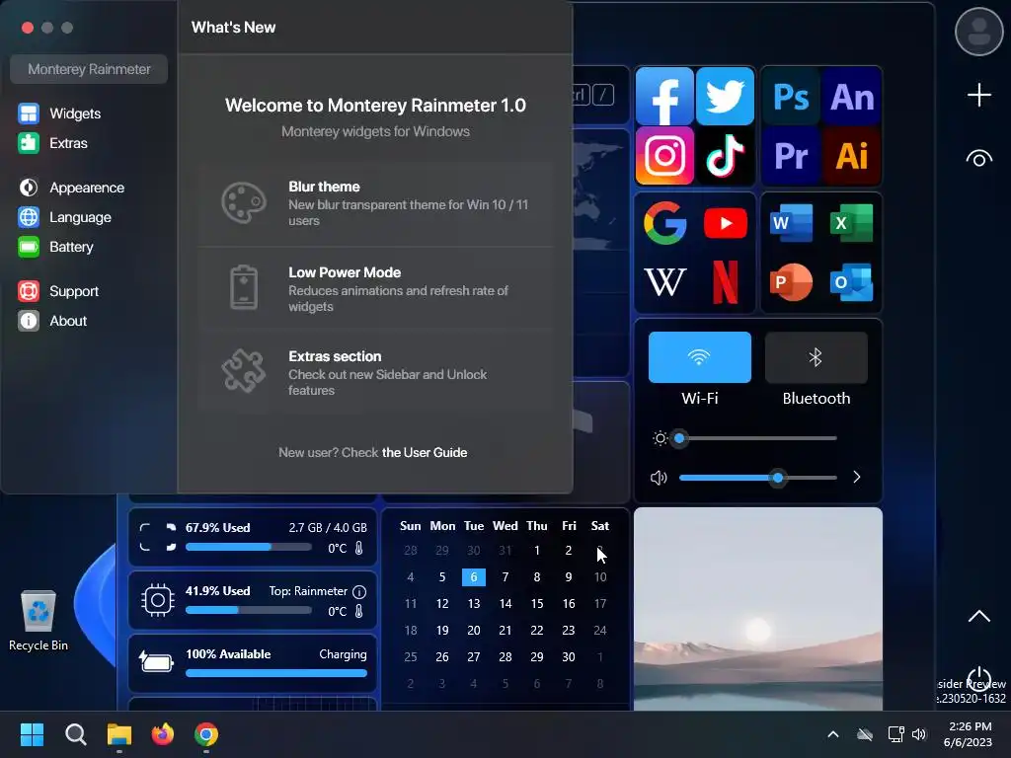Image resolution: width=1011 pixels, height=758 pixels.
Task: Toggle the Wi-Fi button
Action: pyautogui.click(x=700, y=357)
